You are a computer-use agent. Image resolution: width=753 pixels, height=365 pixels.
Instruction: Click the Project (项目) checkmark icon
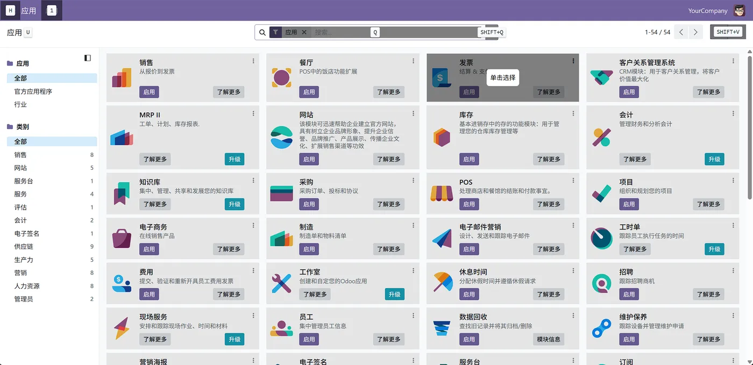601,194
